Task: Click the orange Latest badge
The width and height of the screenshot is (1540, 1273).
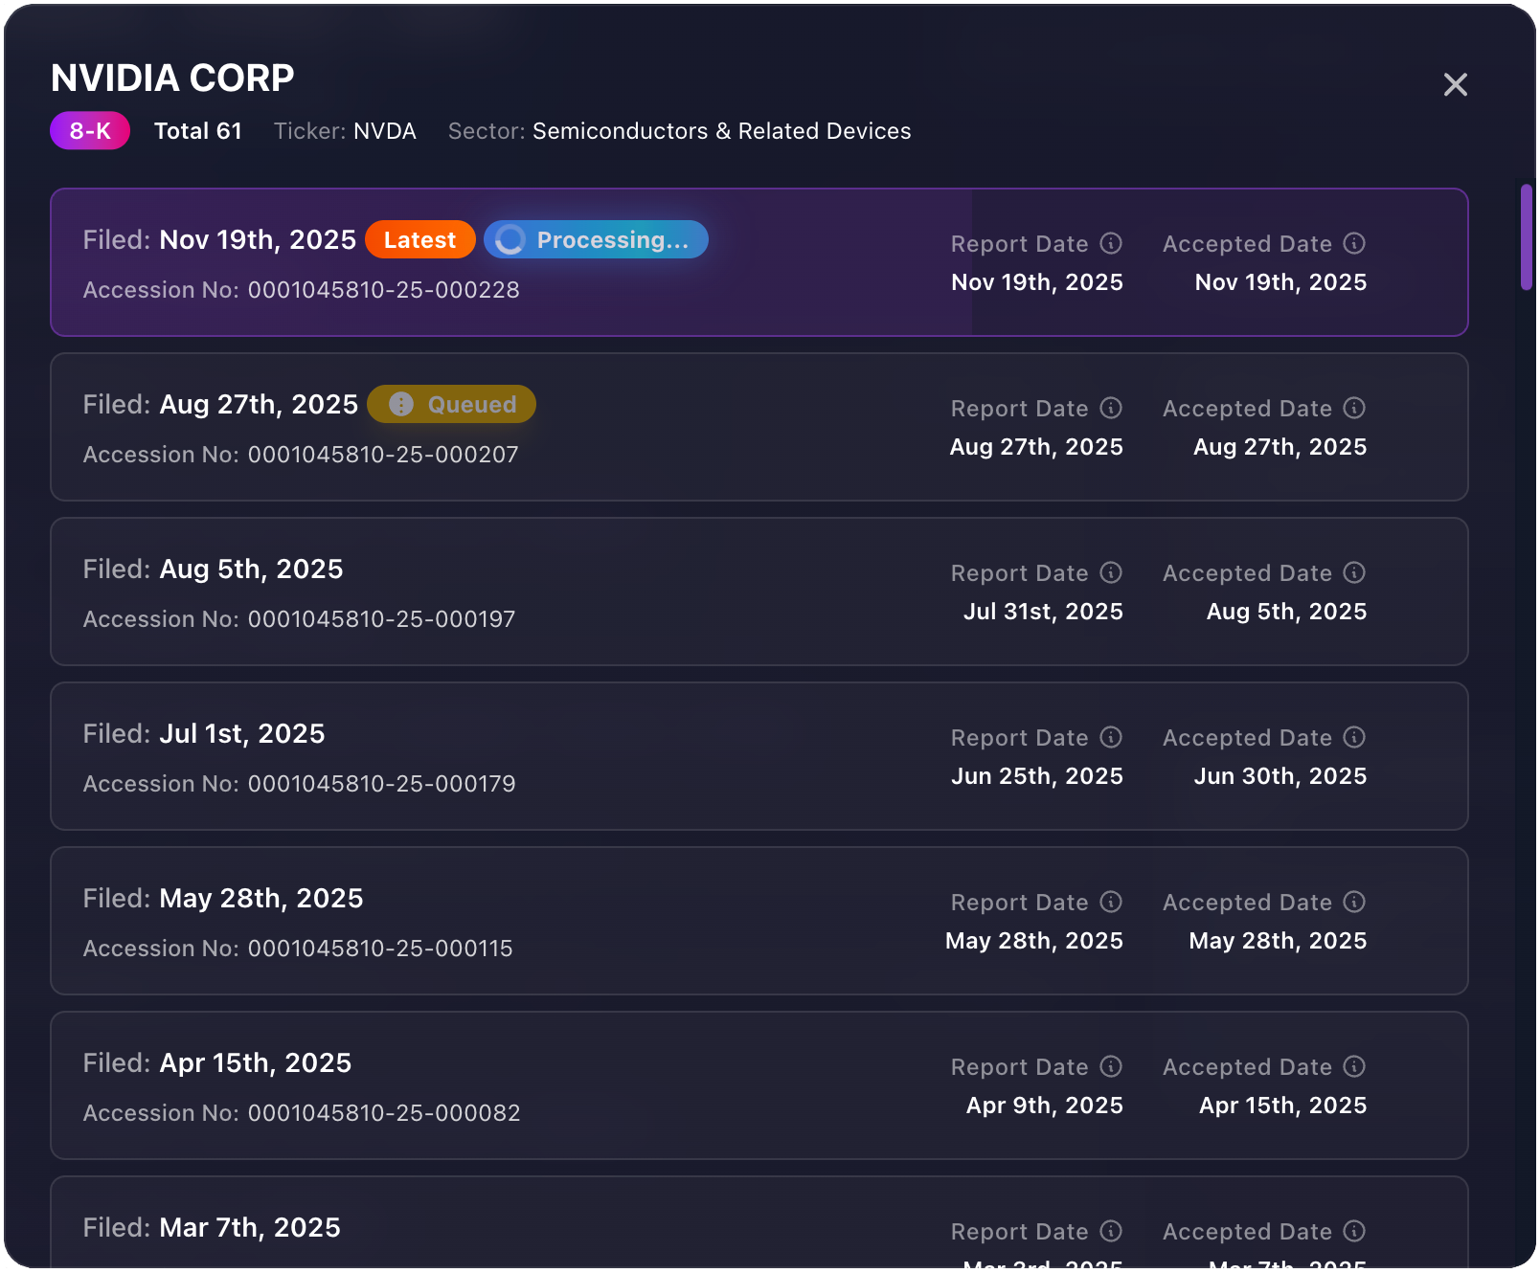Action: 419,239
